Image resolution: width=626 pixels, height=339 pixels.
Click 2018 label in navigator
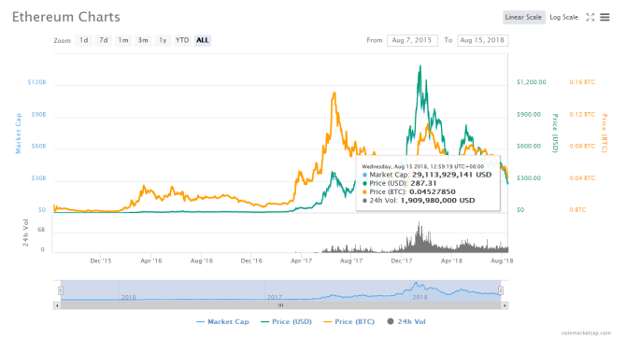[420, 297]
